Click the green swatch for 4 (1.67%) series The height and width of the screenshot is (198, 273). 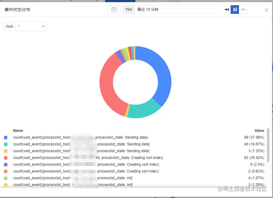pyautogui.click(x=6, y=178)
